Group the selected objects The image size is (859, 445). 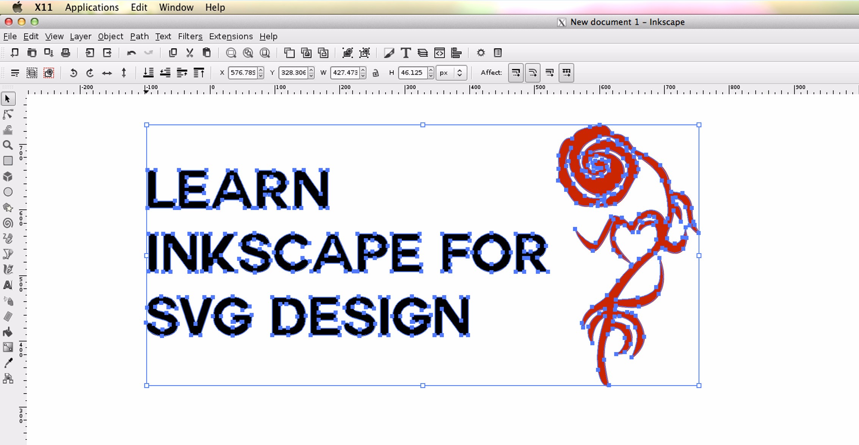[x=347, y=53]
